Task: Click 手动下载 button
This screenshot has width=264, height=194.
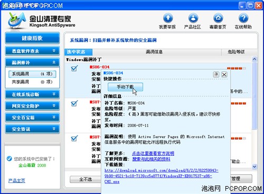Action: coord(125,87)
